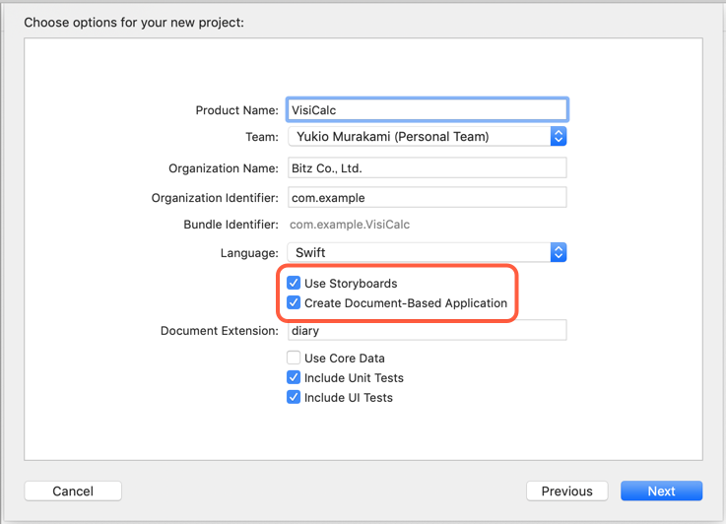
Task: Click the Cancel button
Action: pos(73,491)
